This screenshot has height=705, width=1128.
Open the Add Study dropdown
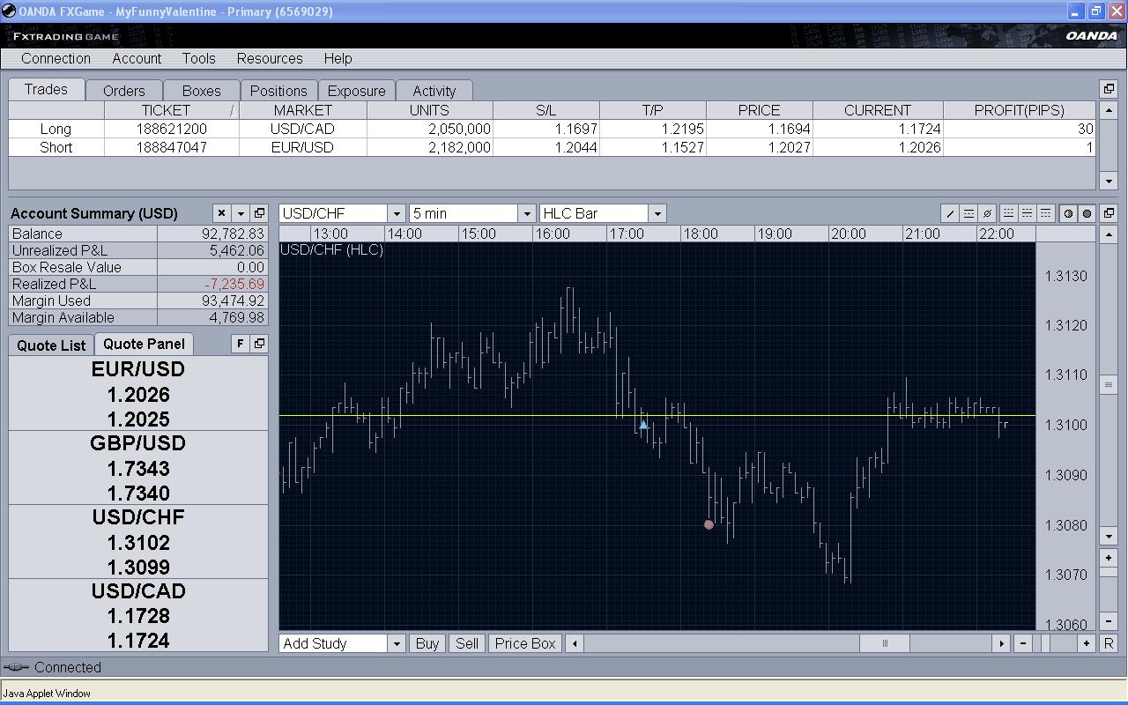coord(396,643)
